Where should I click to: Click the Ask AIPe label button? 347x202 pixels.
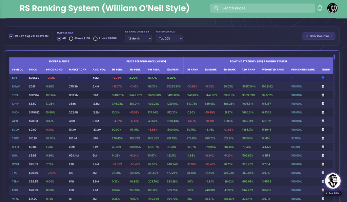pyautogui.click(x=333, y=193)
